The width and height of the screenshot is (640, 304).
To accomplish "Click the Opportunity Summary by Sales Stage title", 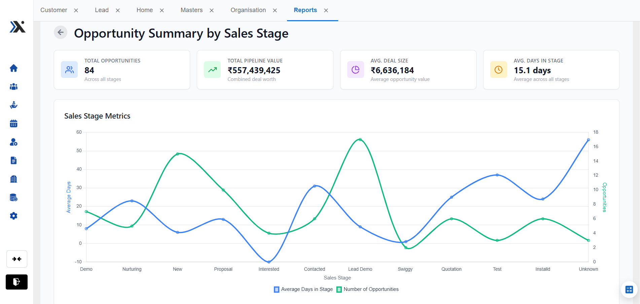I will 181,33.
